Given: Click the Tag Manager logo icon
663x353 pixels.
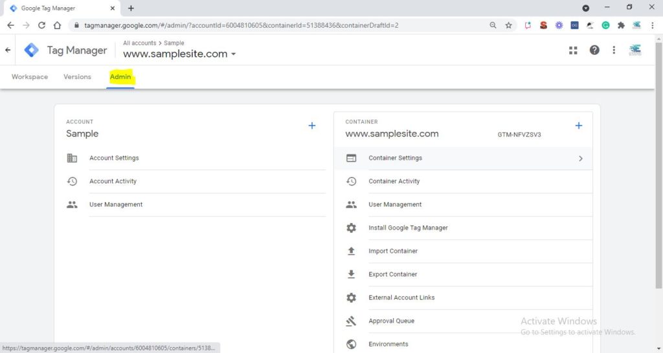Looking at the screenshot, I should click(x=31, y=50).
